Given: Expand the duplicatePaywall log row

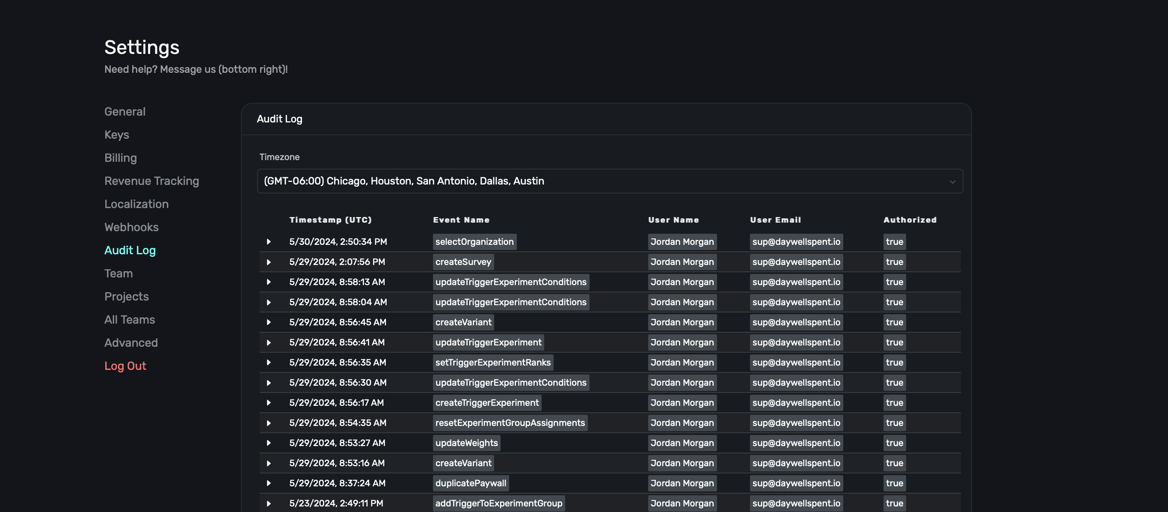Looking at the screenshot, I should (268, 483).
